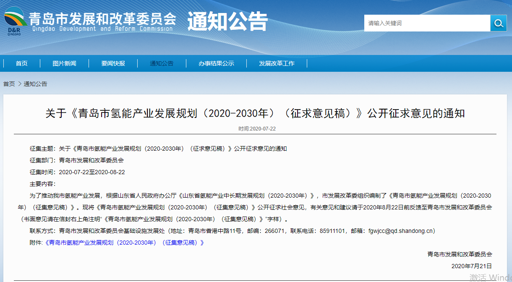Click the notice title about 青岛市氢能产业发展规划
512x282 pixels.
coord(256,114)
